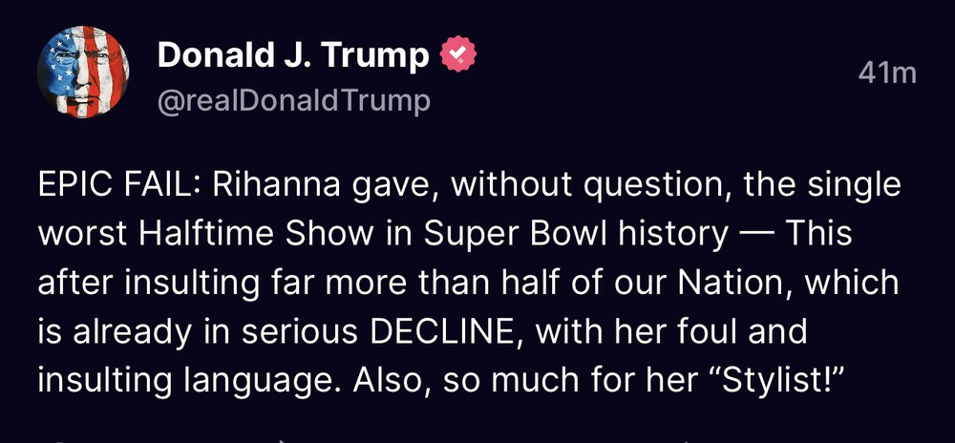Open the flag-painted profile avatar
The height and width of the screenshot is (443, 955).
click(x=83, y=72)
